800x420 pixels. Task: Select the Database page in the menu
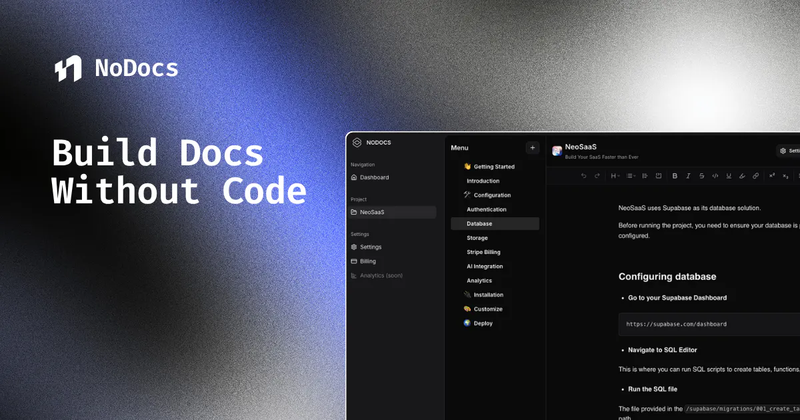pos(495,224)
